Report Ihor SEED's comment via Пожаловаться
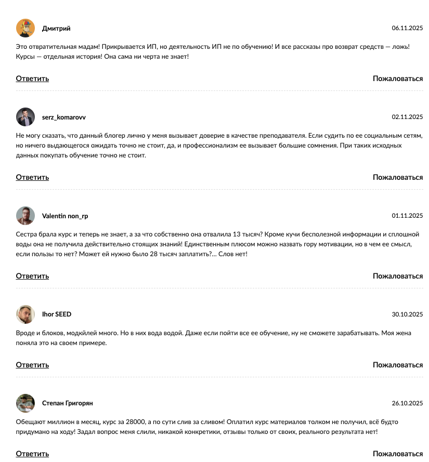Image resolution: width=429 pixels, height=462 pixels. point(398,365)
